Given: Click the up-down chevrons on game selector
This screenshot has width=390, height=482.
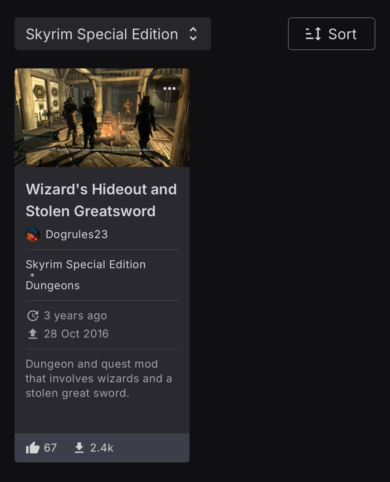Looking at the screenshot, I should click(193, 34).
